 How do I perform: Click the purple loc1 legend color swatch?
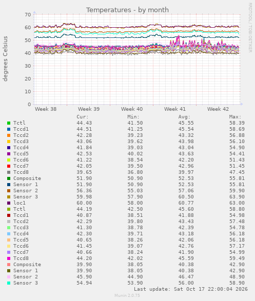[x=9, y=203]
